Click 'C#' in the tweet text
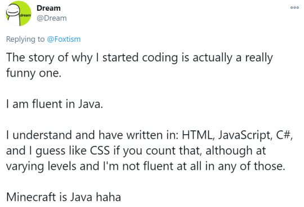304x207 pixels. pos(284,135)
